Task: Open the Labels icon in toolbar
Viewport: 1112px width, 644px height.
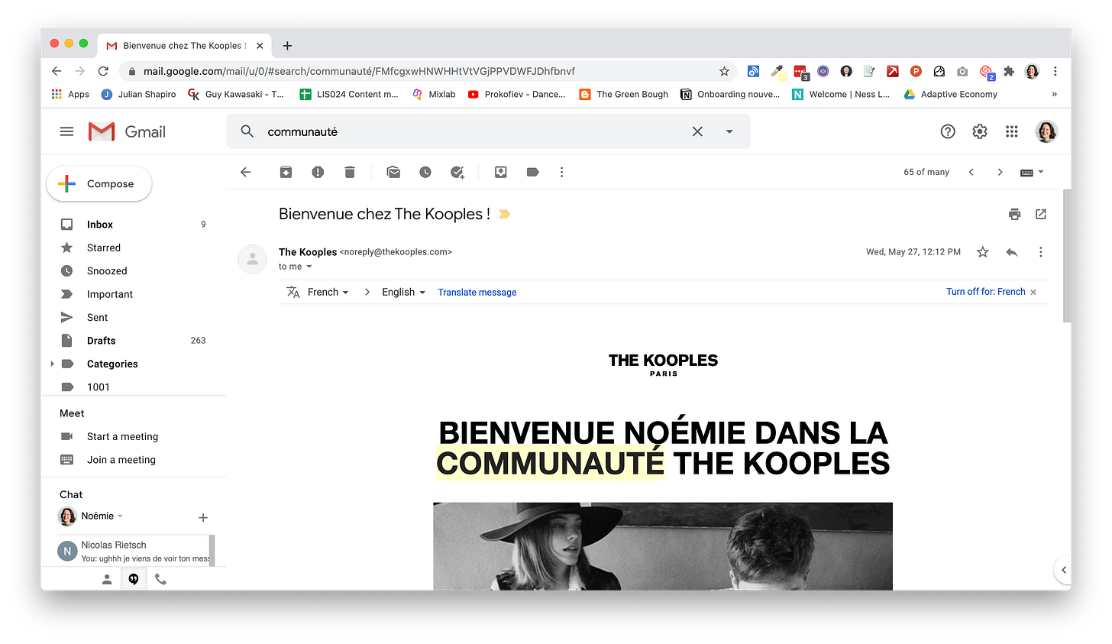Action: (533, 173)
